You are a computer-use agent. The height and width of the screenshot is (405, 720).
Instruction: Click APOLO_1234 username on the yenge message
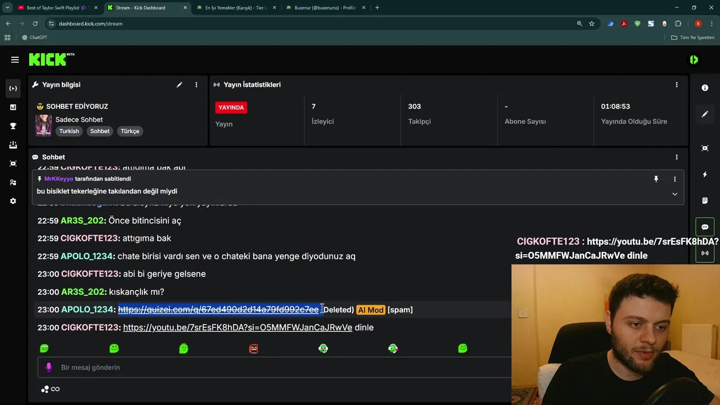click(x=87, y=256)
